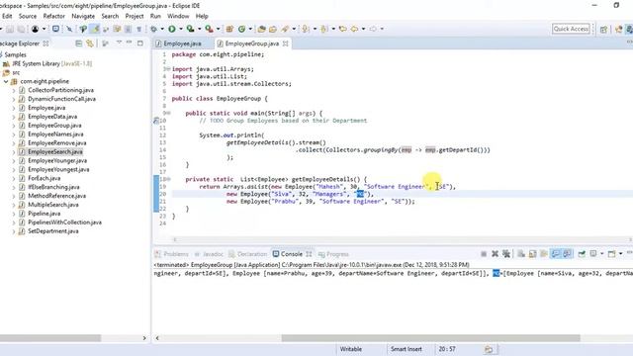Select JRE System Library node

pyautogui.click(x=52, y=63)
